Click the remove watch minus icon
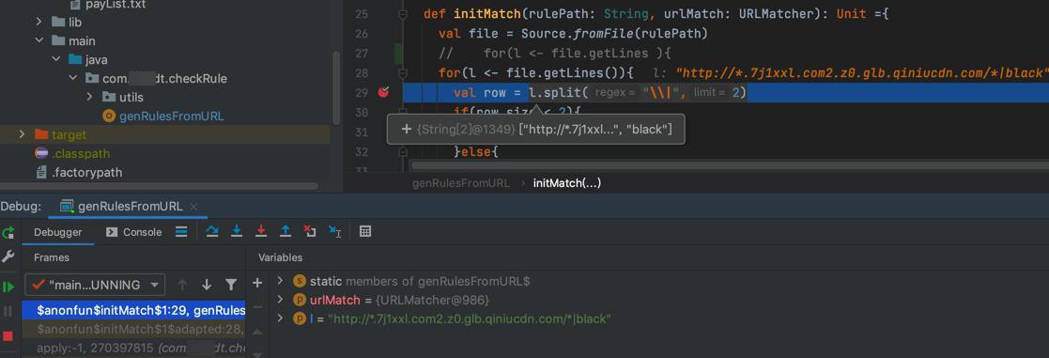Screen dimensions: 1049x358 click(257, 307)
